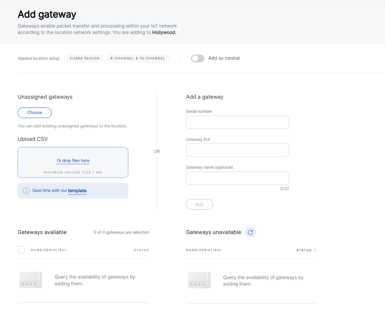Open the CSV template link
The width and height of the screenshot is (385, 321).
point(77,191)
